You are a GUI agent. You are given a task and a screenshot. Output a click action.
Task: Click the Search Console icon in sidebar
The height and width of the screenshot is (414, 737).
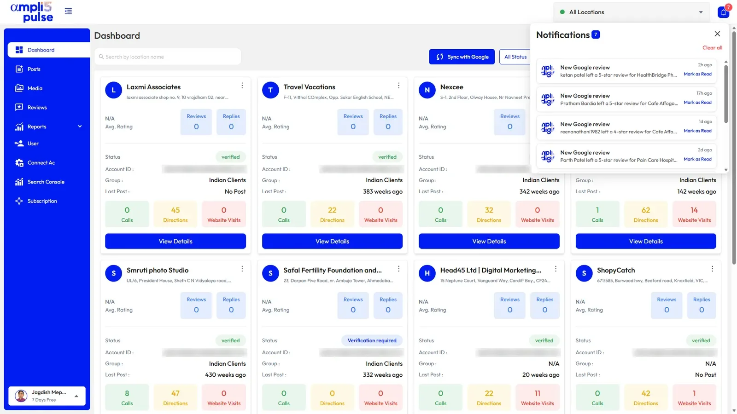[x=19, y=182]
